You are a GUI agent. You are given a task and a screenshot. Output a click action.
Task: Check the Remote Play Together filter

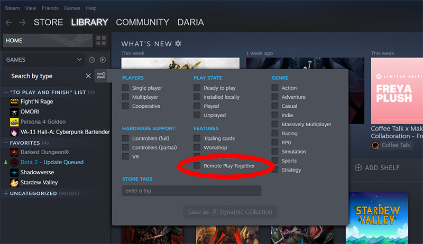pyautogui.click(x=197, y=166)
